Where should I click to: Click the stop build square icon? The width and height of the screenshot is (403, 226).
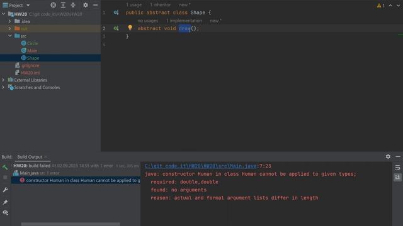5,177
